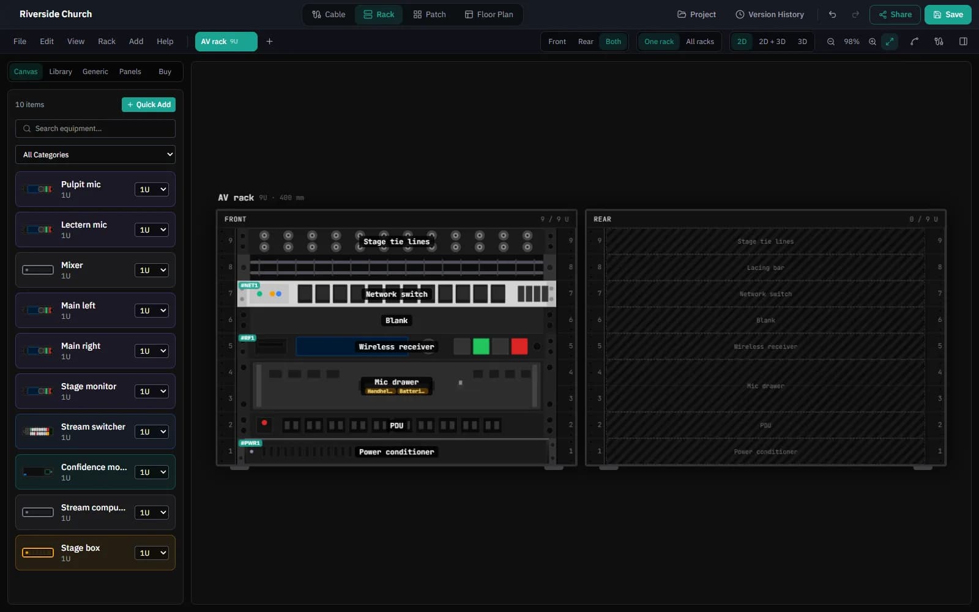979x612 pixels.
Task: Open the Cable tab
Action: (329, 15)
